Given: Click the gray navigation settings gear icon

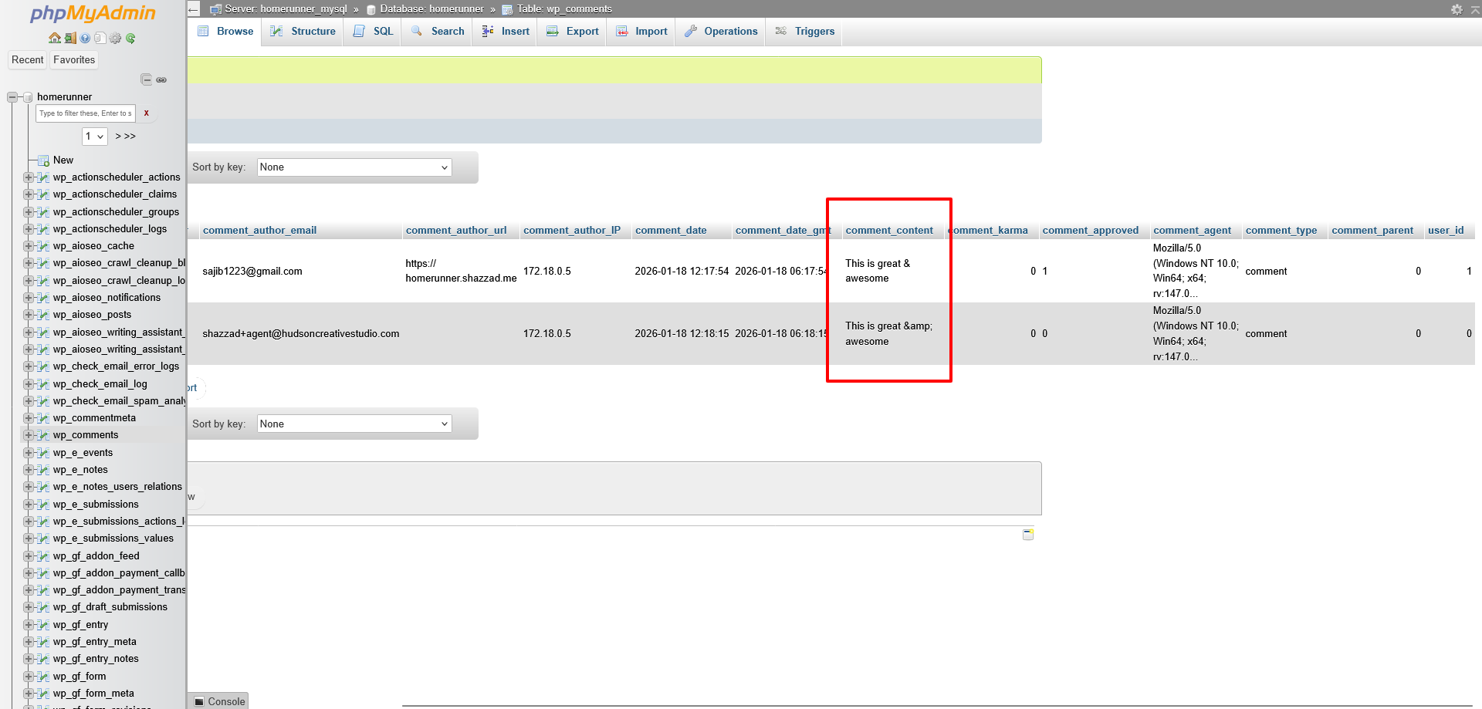Looking at the screenshot, I should pos(116,39).
